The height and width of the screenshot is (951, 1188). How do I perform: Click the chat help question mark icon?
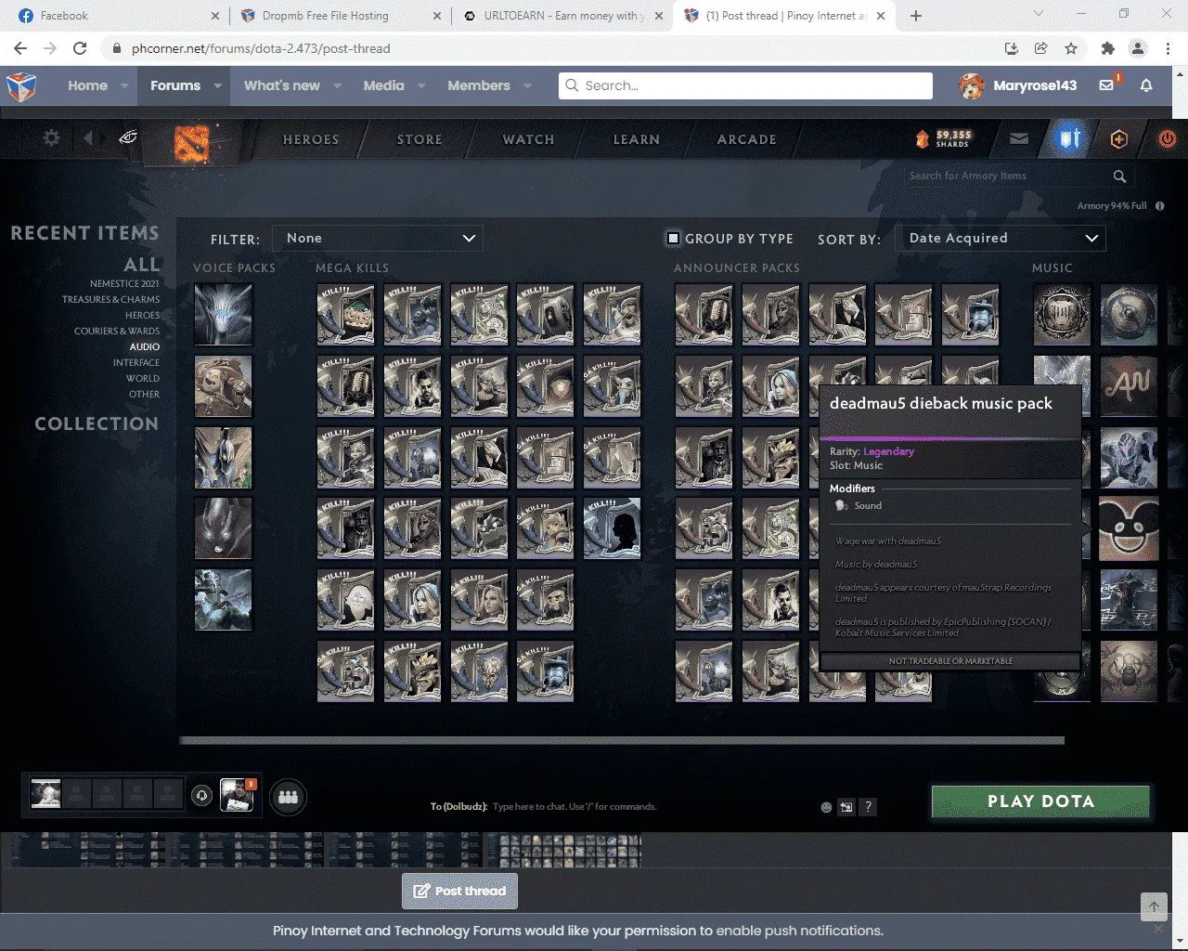(868, 807)
